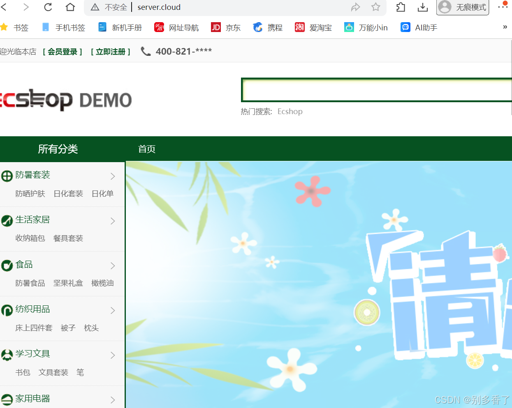Screen dimensions: 512x408
Task: Open 餐具套装 subcategory
Action: coord(68,238)
